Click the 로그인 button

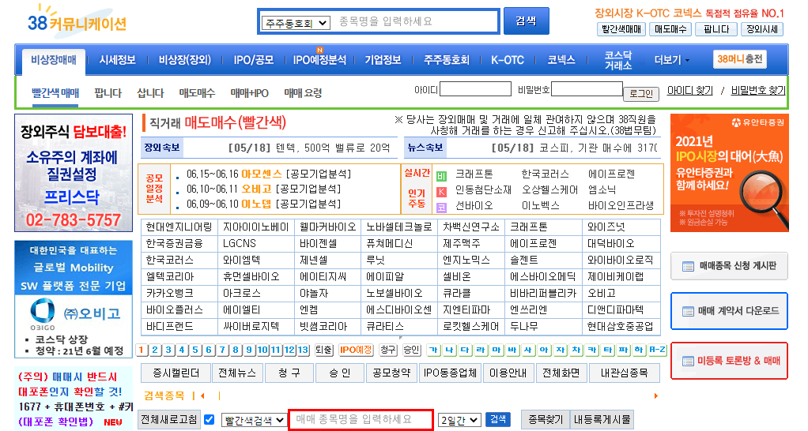pyautogui.click(x=641, y=94)
